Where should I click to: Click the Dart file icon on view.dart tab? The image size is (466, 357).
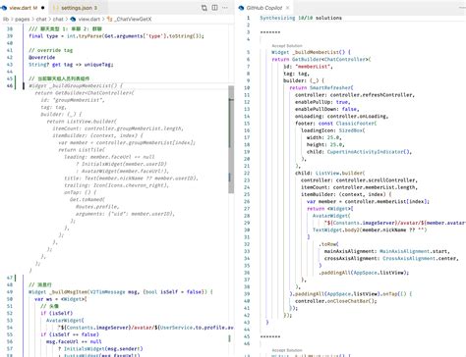click(4, 8)
